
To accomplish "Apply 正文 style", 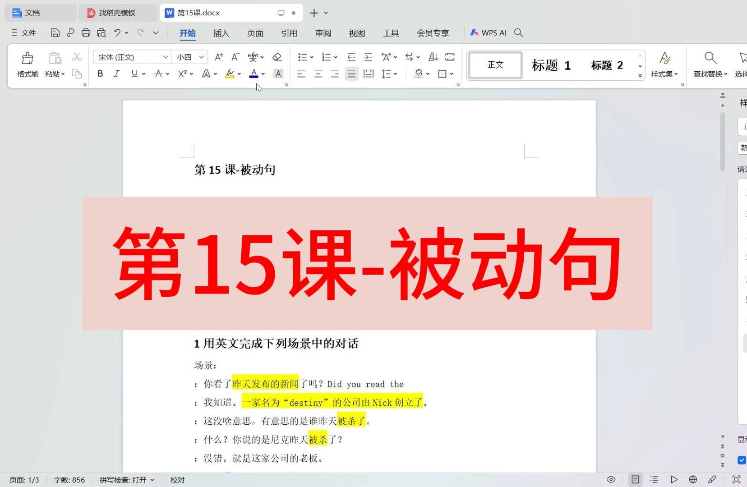I will 495,65.
